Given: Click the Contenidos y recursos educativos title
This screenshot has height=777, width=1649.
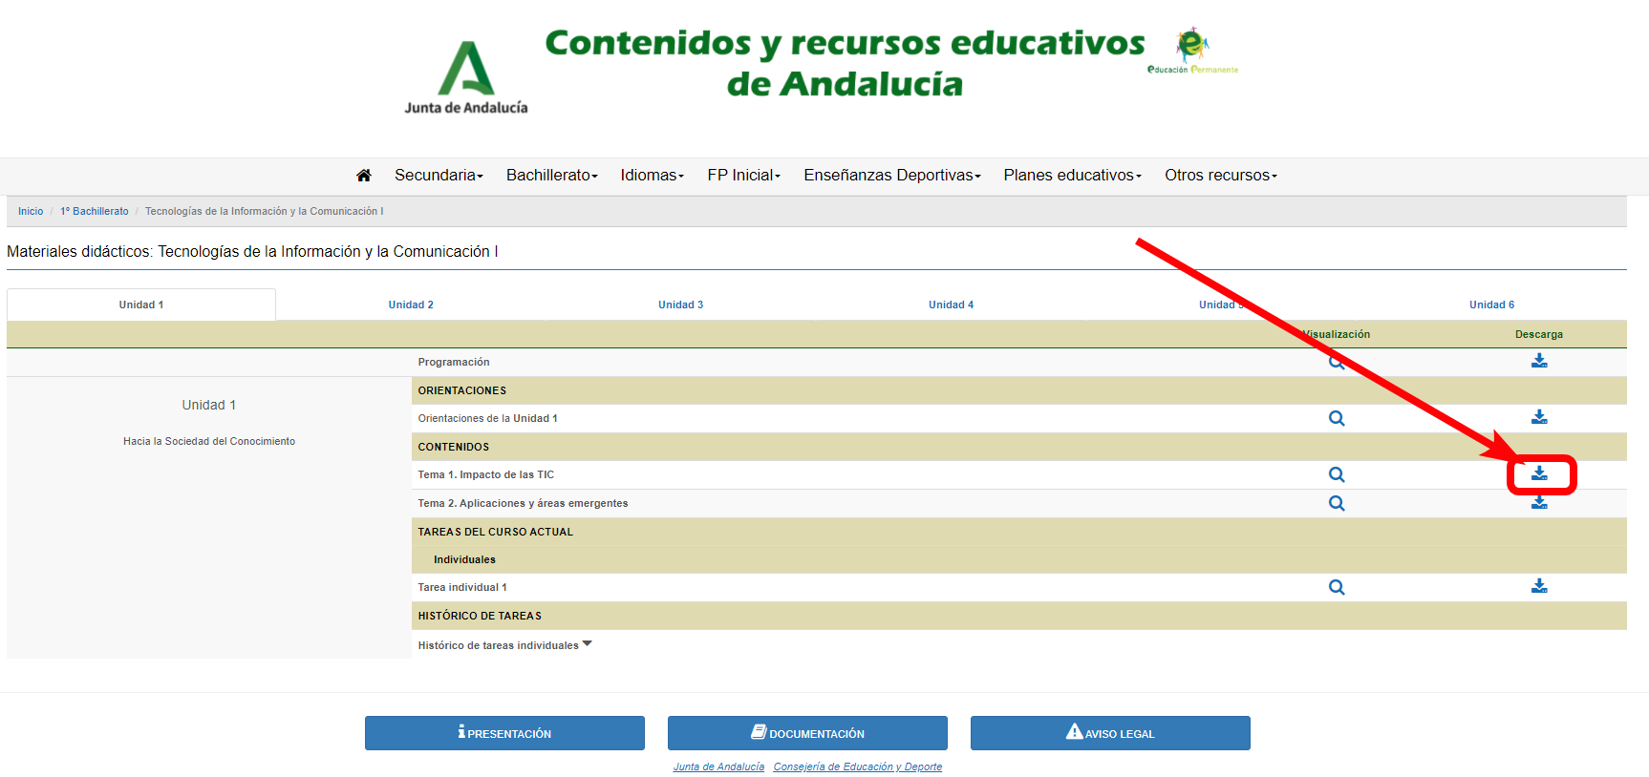Looking at the screenshot, I should tap(845, 63).
